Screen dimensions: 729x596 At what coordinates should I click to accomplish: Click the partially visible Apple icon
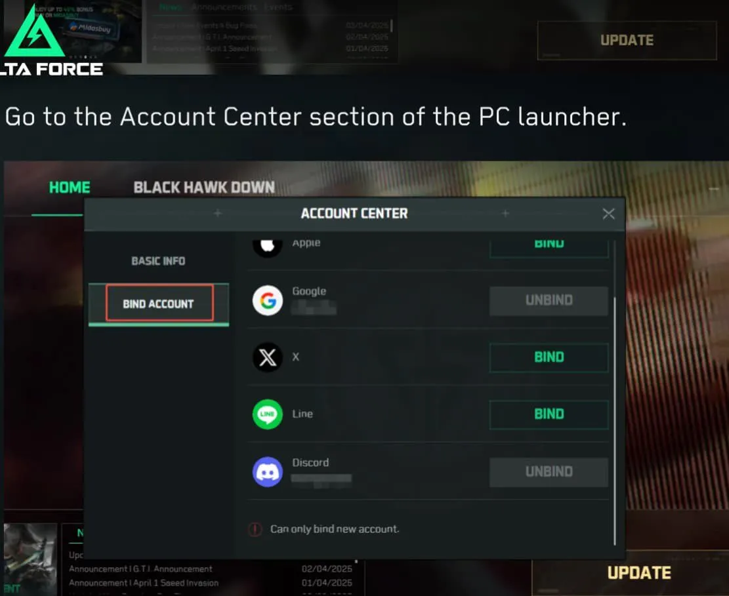pos(267,245)
